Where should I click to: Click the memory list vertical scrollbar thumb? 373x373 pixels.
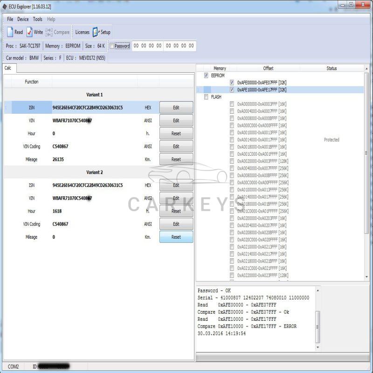[x=366, y=153]
